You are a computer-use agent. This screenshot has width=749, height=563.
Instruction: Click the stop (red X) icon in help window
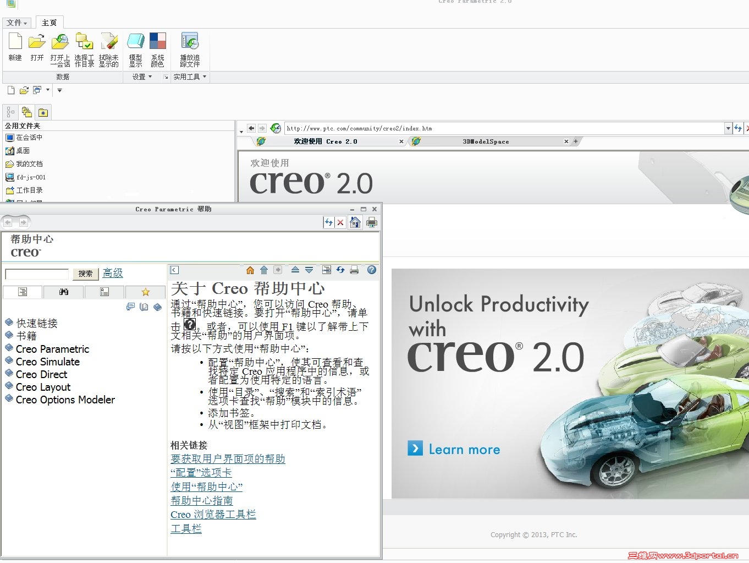coord(340,222)
